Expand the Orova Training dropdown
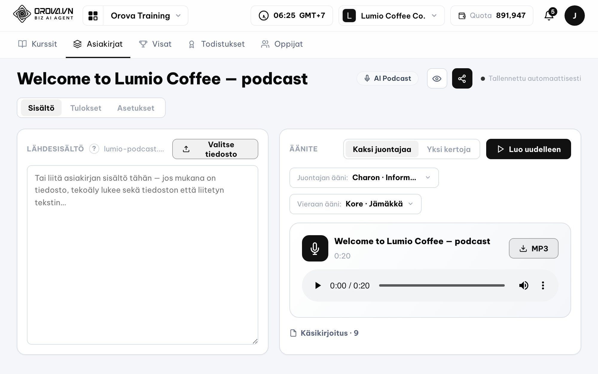The height and width of the screenshot is (374, 598). click(145, 16)
